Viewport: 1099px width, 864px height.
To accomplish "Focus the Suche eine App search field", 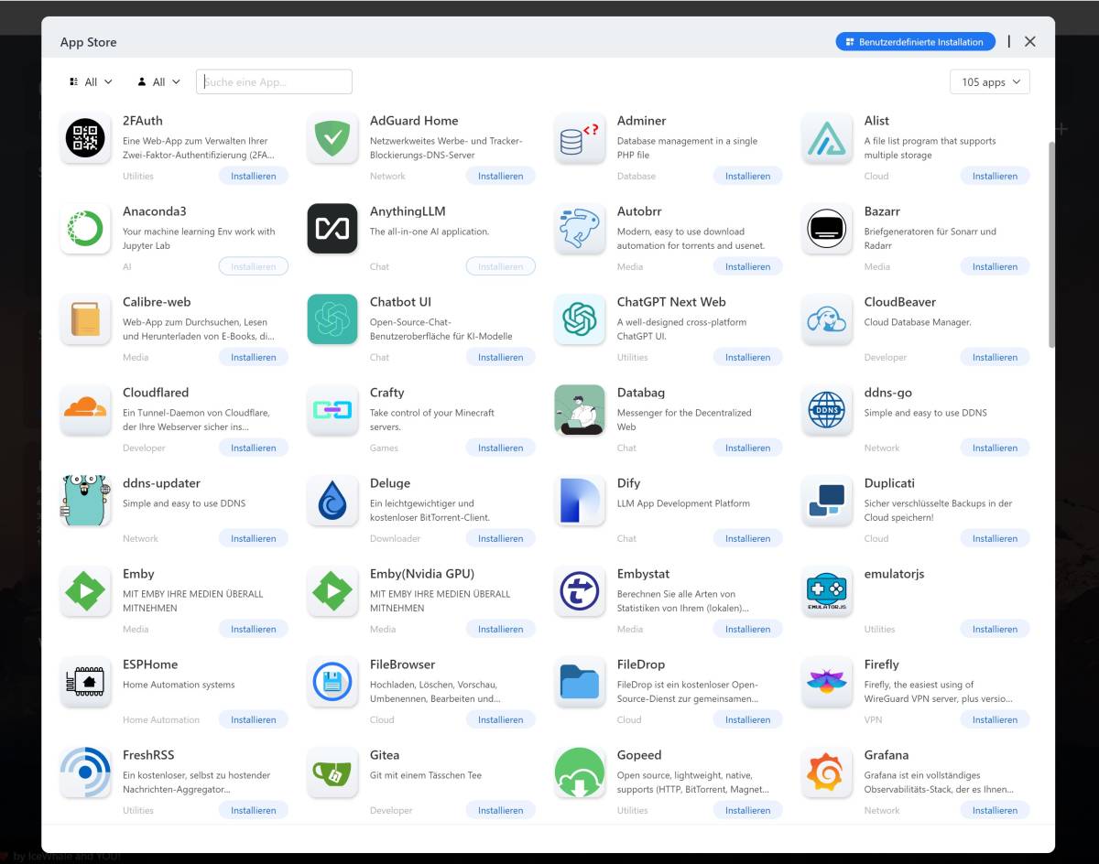I will point(274,81).
